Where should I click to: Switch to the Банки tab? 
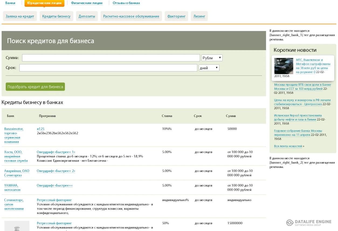10,3
